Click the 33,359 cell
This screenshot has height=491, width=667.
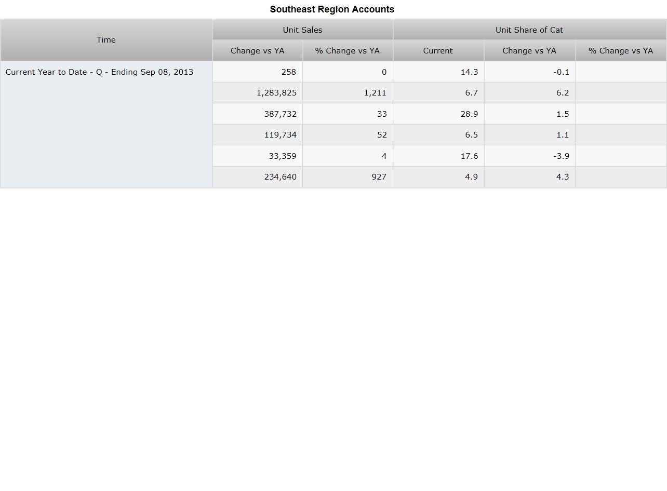point(258,156)
